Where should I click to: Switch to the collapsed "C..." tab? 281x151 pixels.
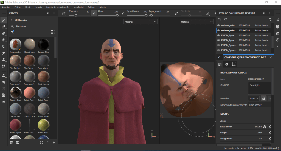coord(220,58)
